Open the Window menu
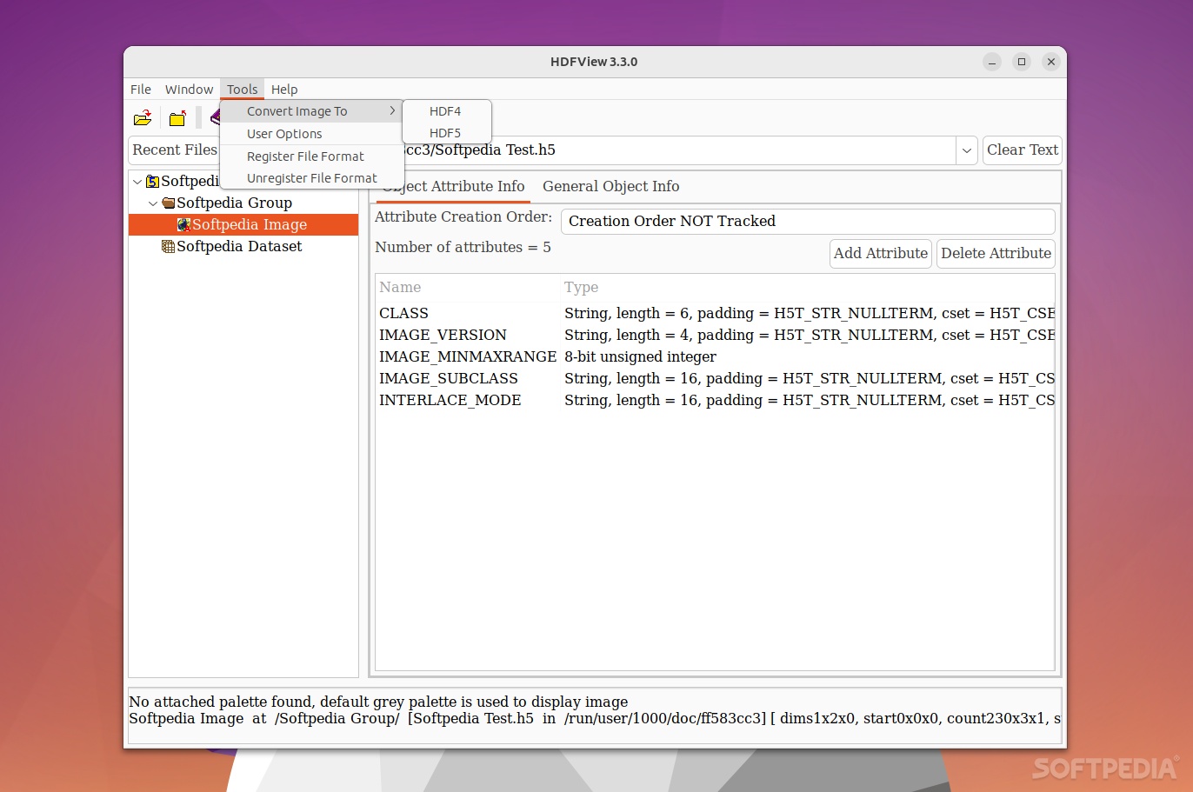The height and width of the screenshot is (792, 1193). click(x=189, y=90)
